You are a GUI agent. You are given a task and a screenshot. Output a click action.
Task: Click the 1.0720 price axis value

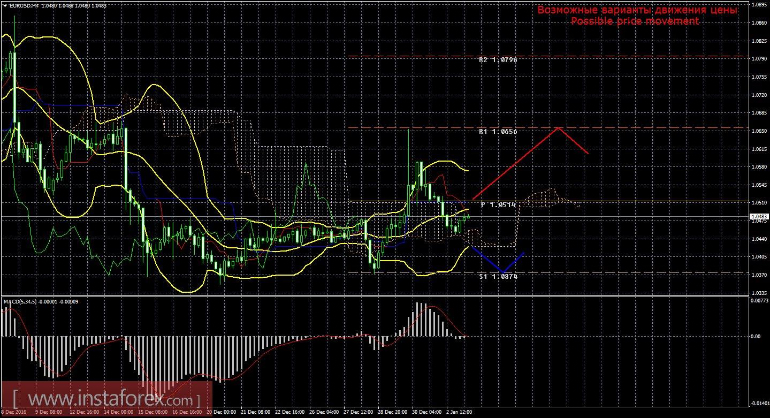pyautogui.click(x=759, y=95)
